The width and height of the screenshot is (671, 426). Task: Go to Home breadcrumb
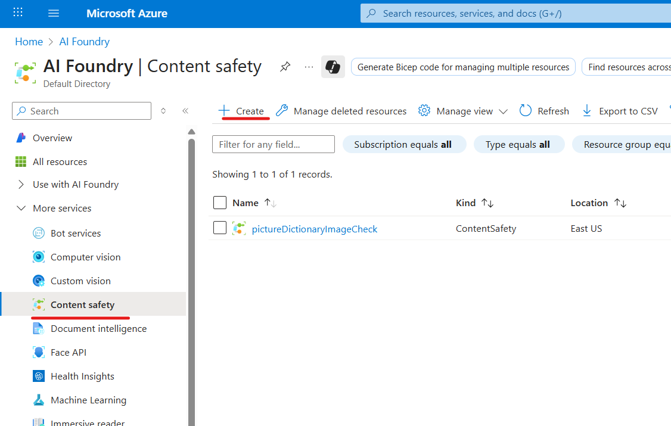pos(29,42)
